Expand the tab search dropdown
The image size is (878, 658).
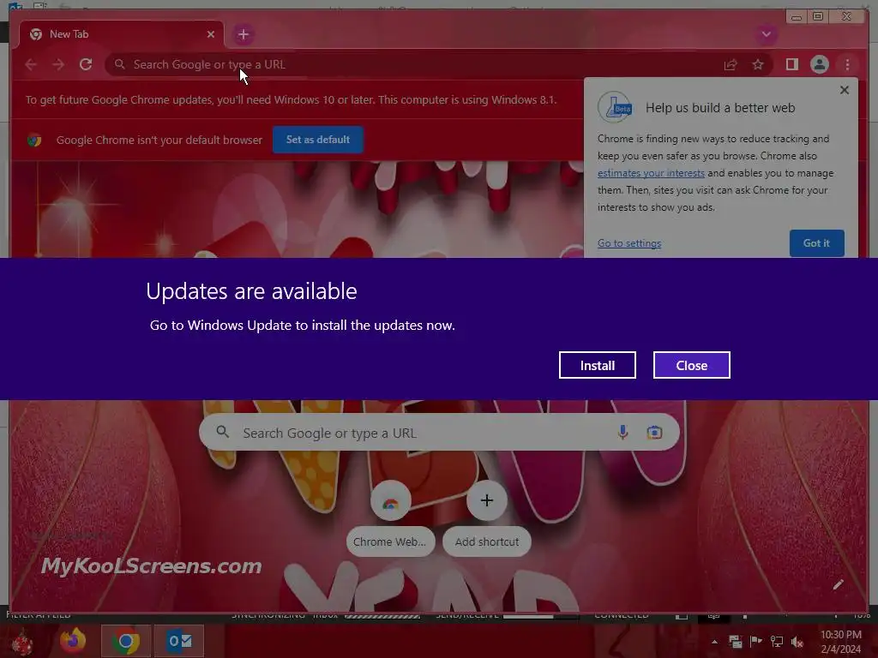click(766, 34)
